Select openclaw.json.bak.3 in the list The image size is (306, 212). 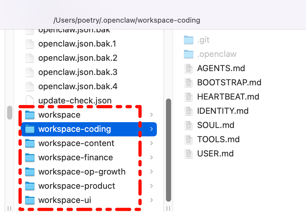(78, 72)
